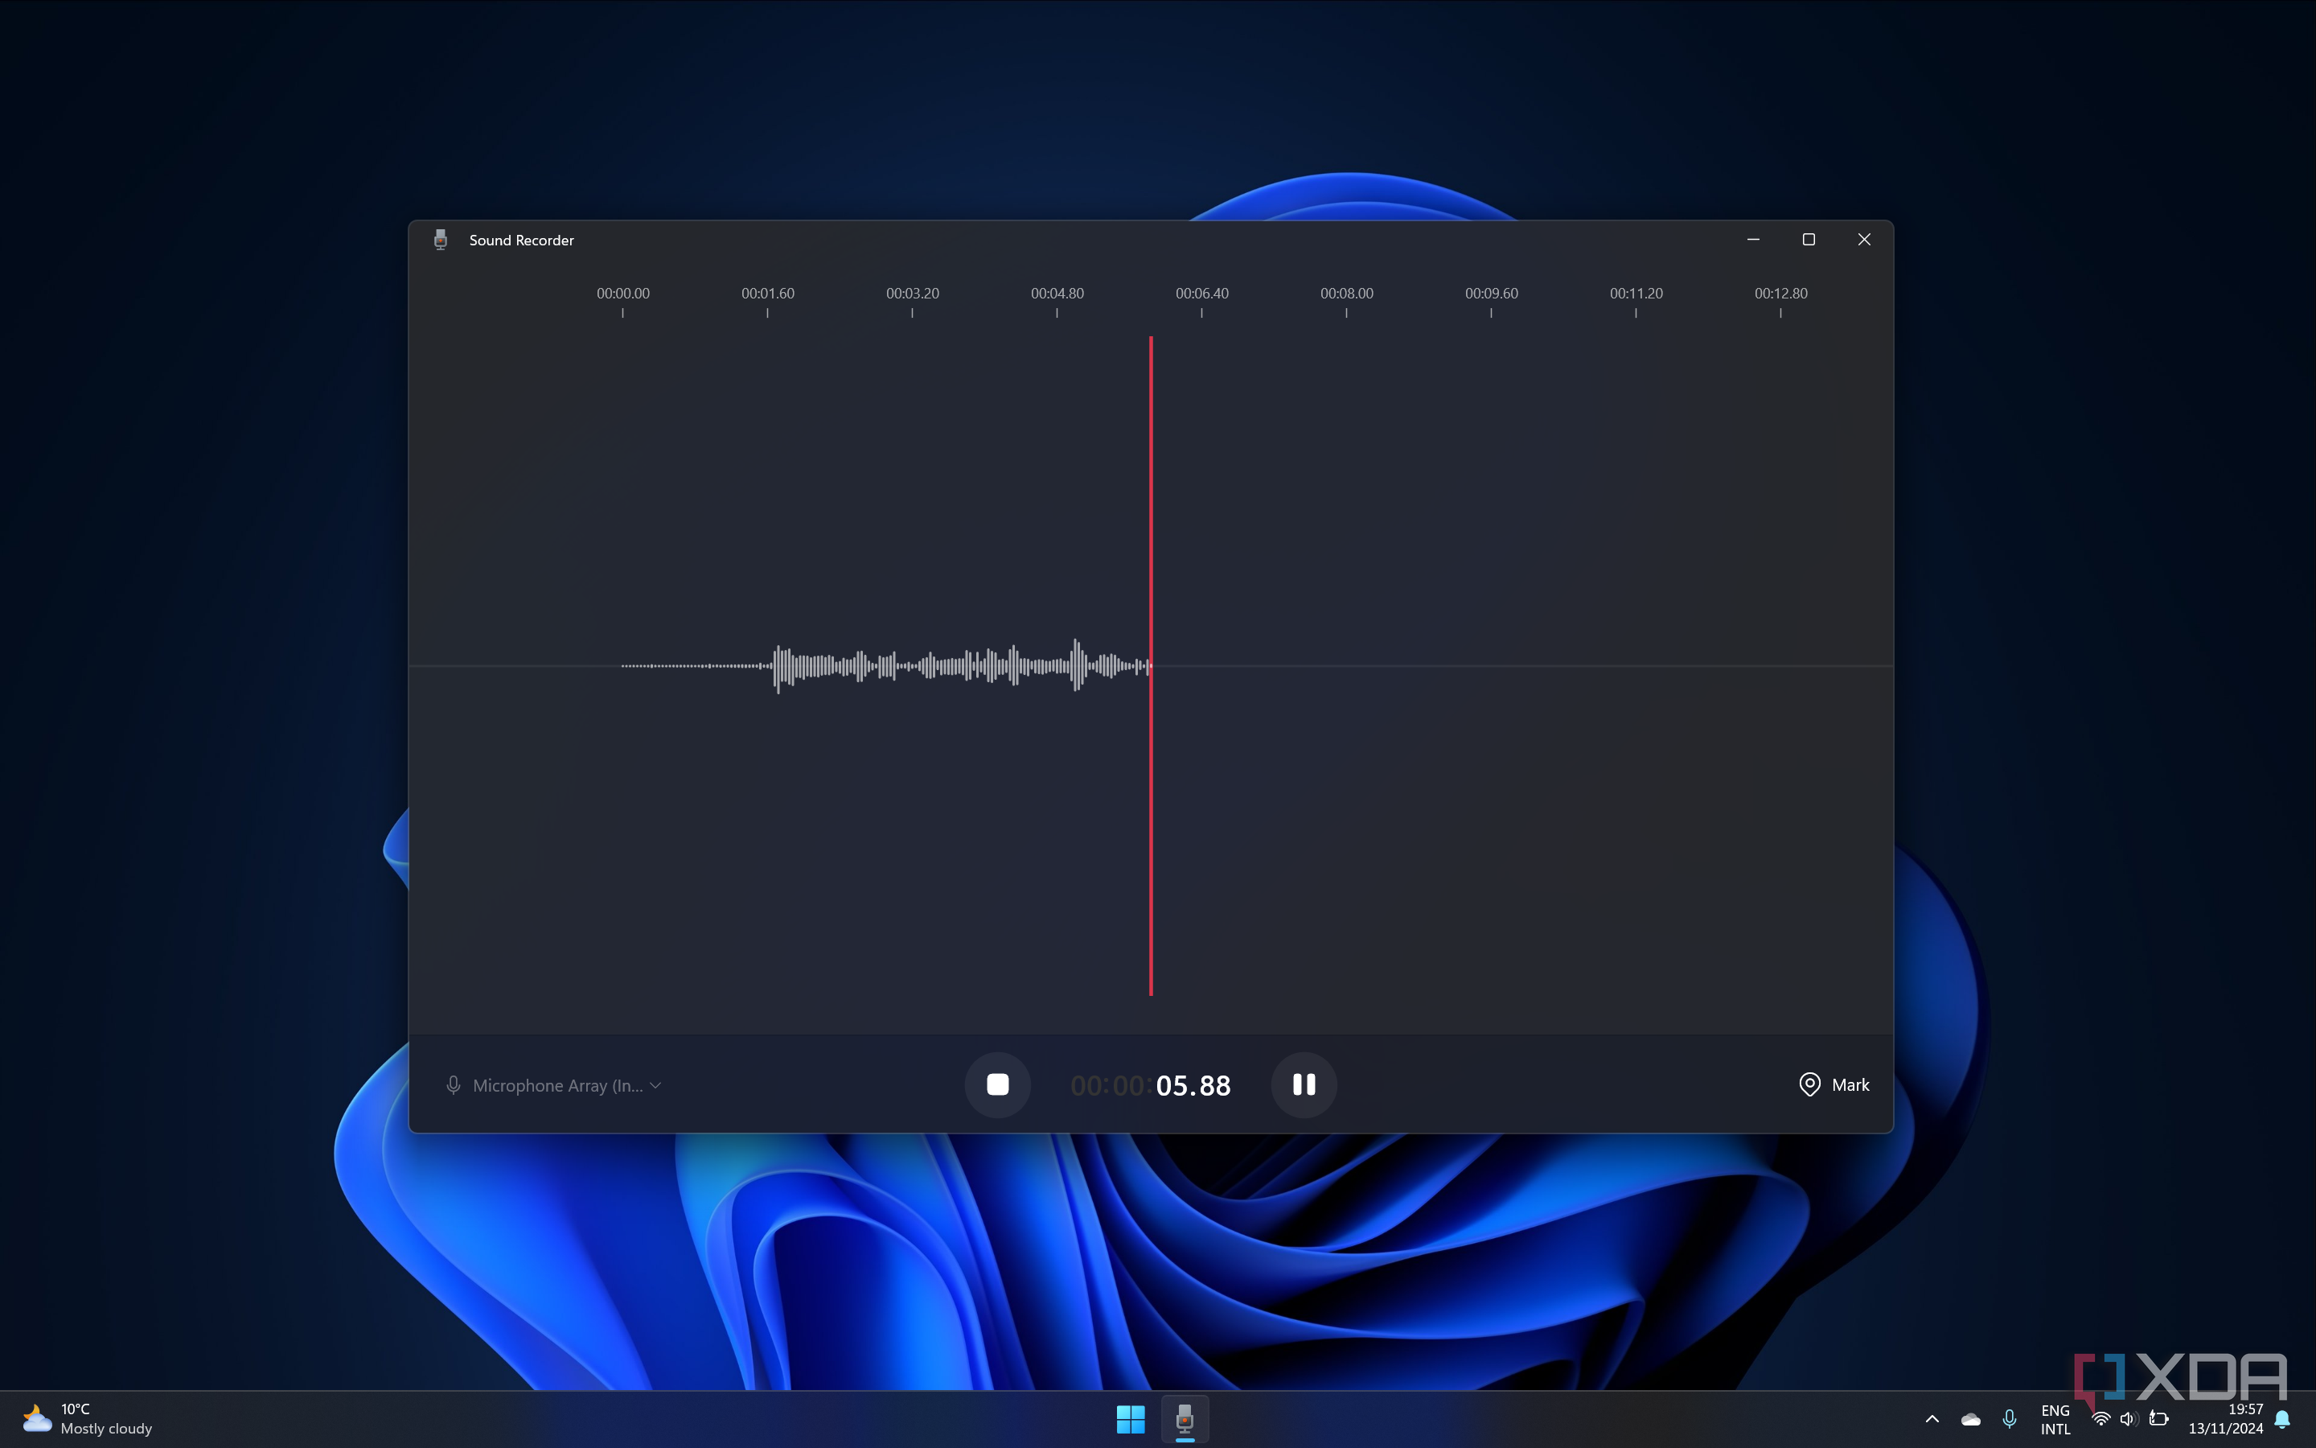Screen dimensions: 2316x1448
Task: Click the 00:00.00 timeline label
Action: (x=623, y=293)
